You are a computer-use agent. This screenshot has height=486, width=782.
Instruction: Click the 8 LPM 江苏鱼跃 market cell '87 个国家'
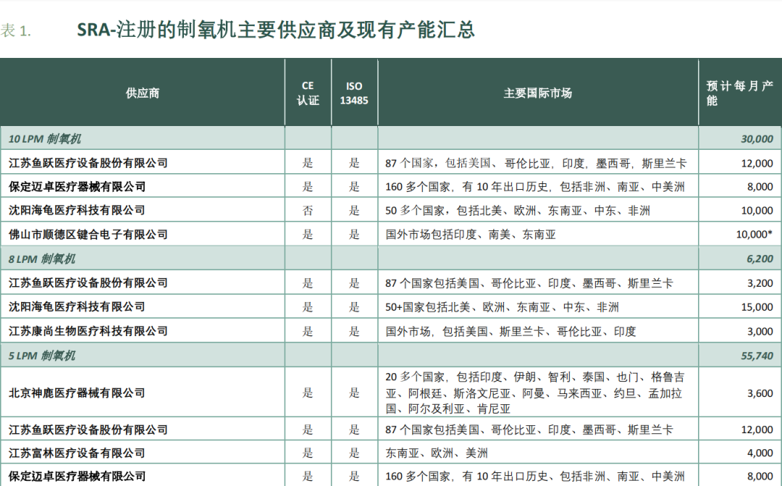click(529, 282)
